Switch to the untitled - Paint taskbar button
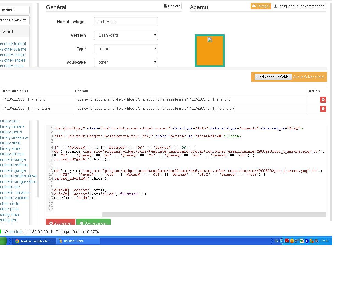 [x=78, y=241]
